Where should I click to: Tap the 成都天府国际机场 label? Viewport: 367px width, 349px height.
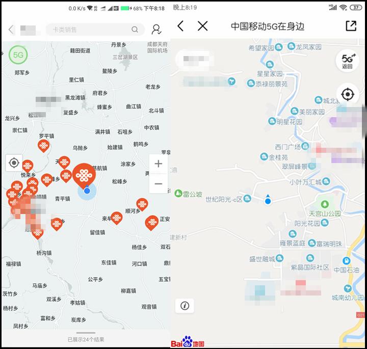click(158, 47)
